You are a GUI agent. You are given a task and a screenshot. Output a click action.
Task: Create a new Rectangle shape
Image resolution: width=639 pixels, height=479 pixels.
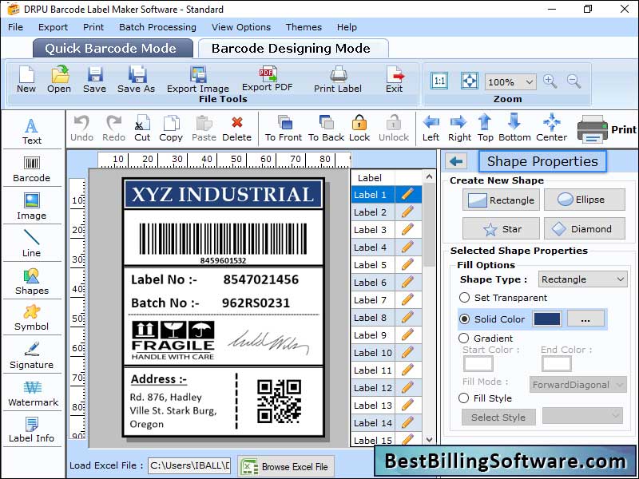click(501, 200)
